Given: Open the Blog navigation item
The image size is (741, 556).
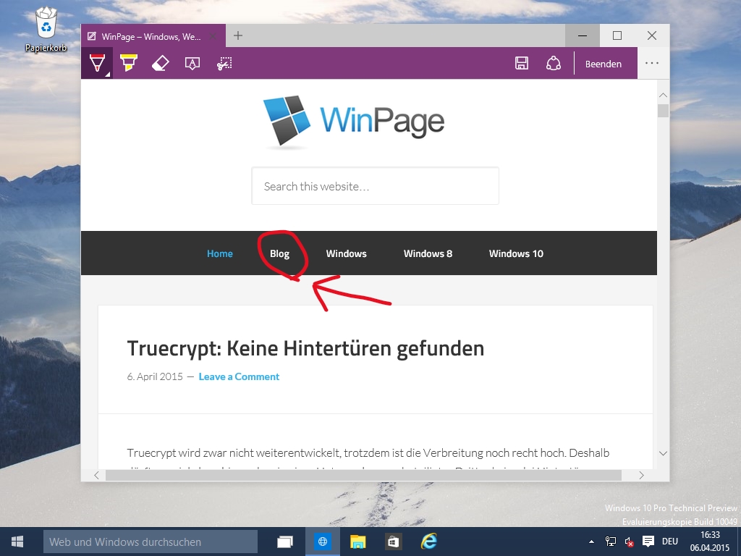Looking at the screenshot, I should pos(280,253).
